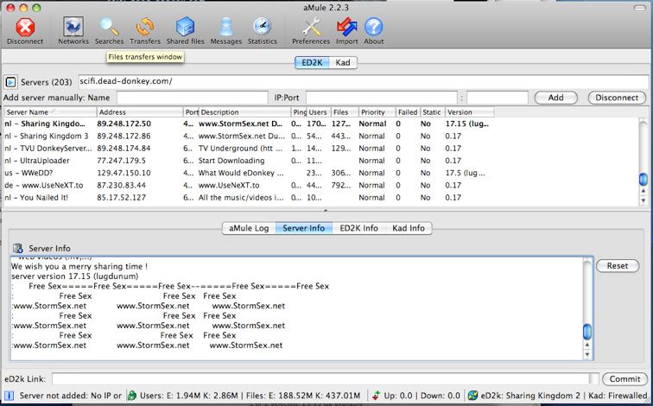Open the About question-mark icon
Image resolution: width=653 pixels, height=406 pixels.
click(373, 27)
